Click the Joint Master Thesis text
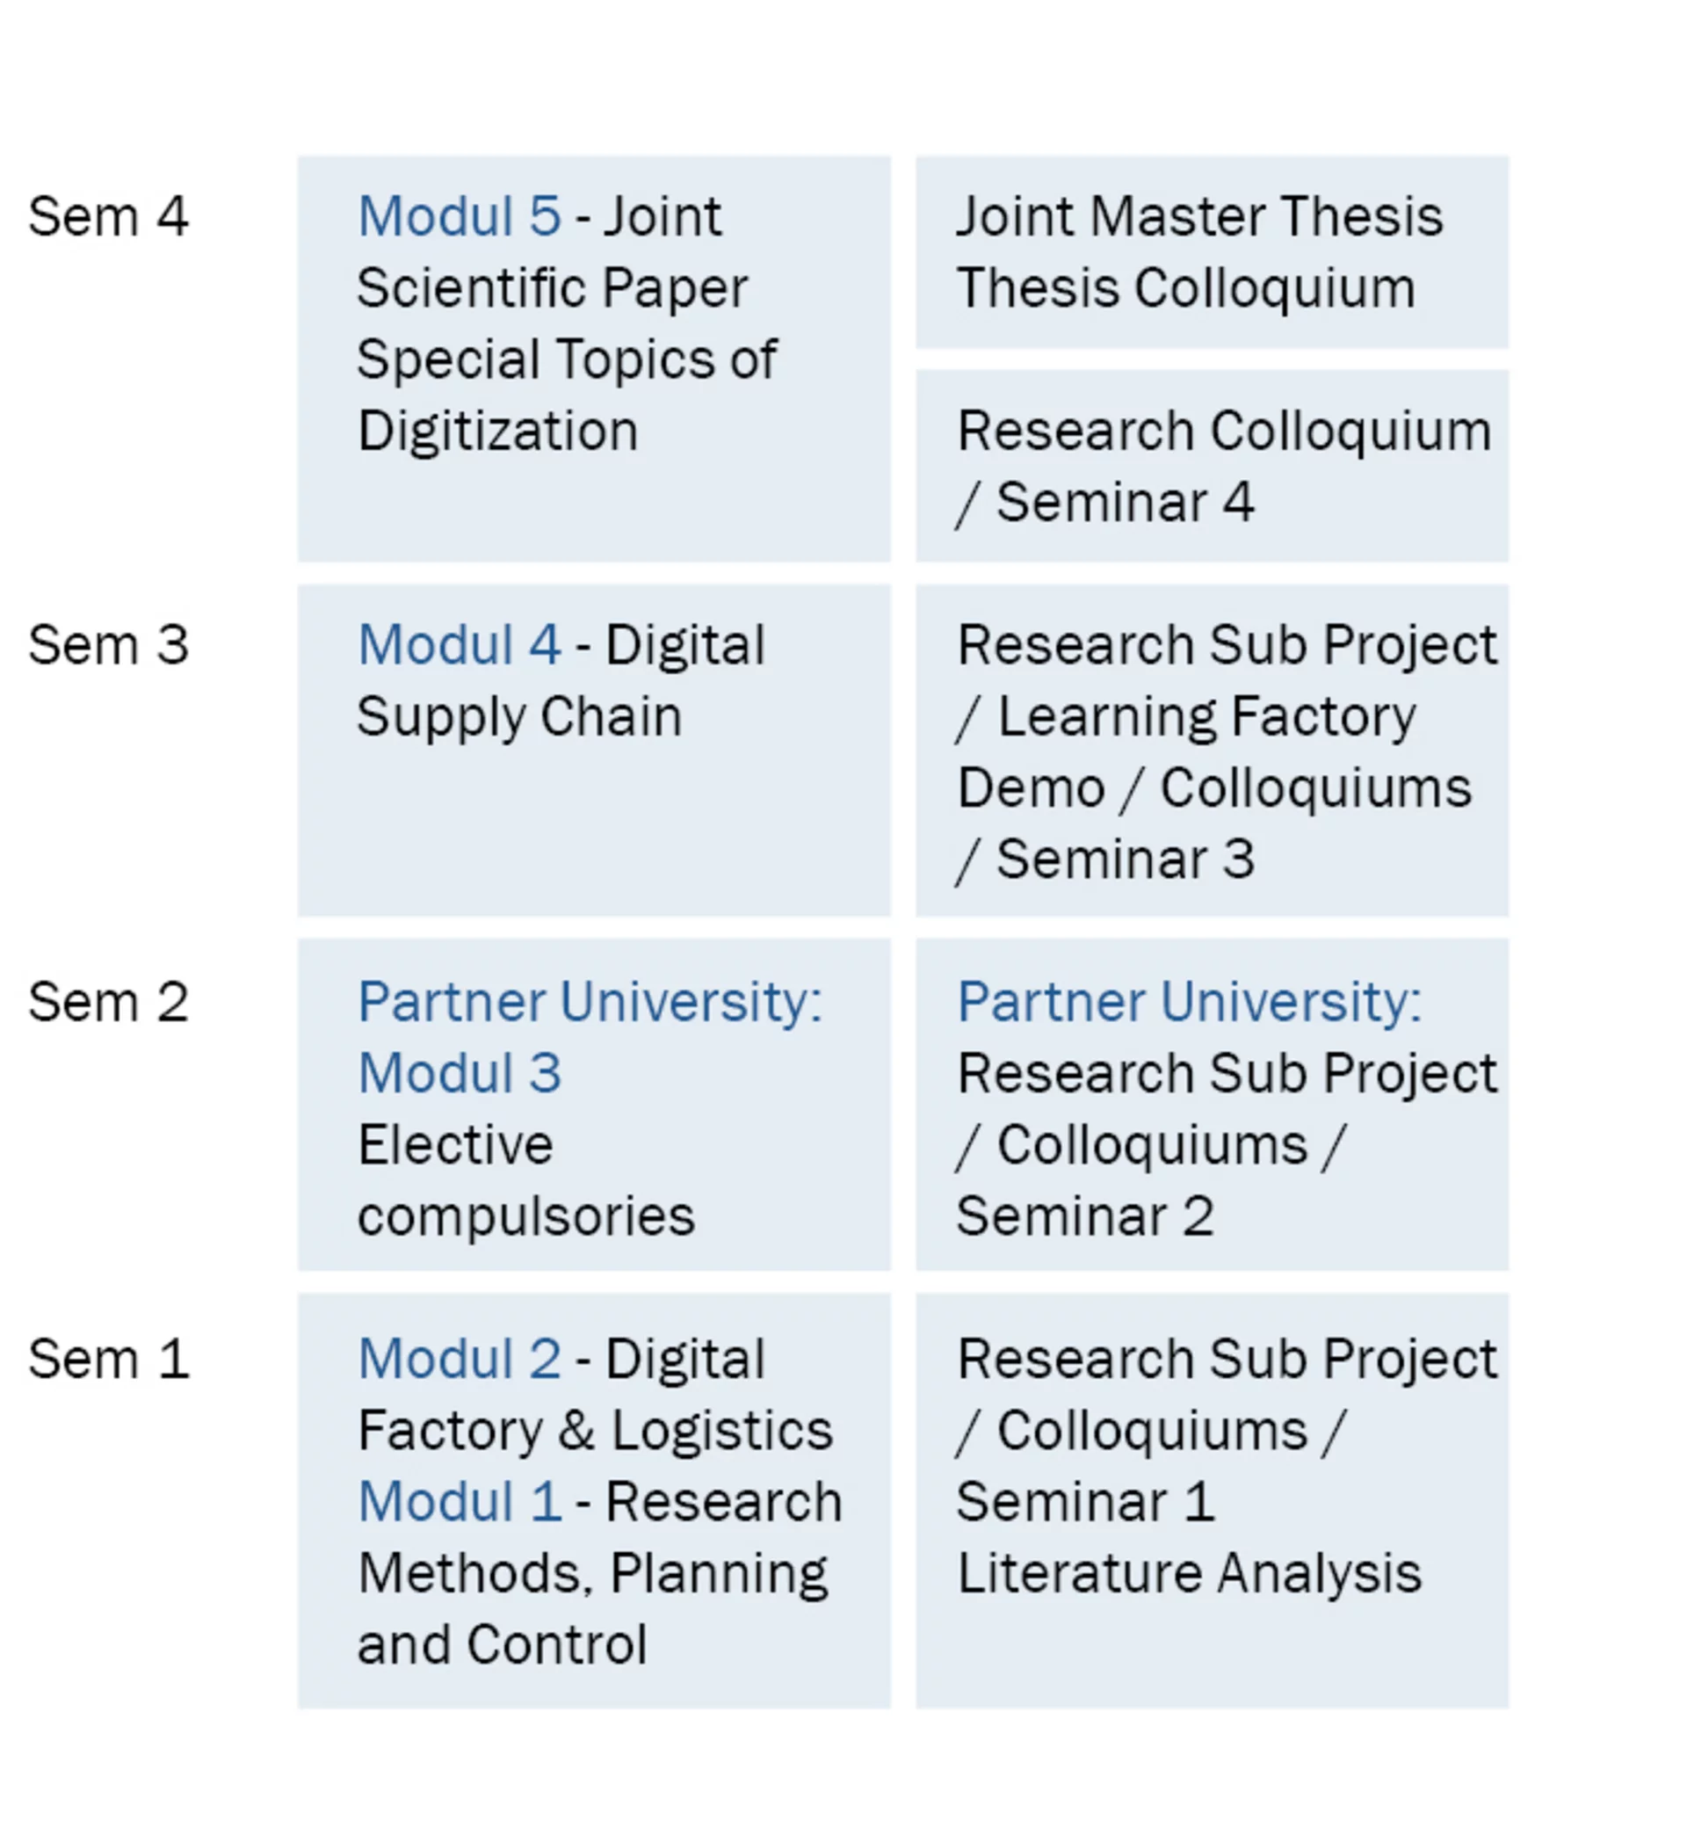The height and width of the screenshot is (1828, 1687). click(1198, 217)
